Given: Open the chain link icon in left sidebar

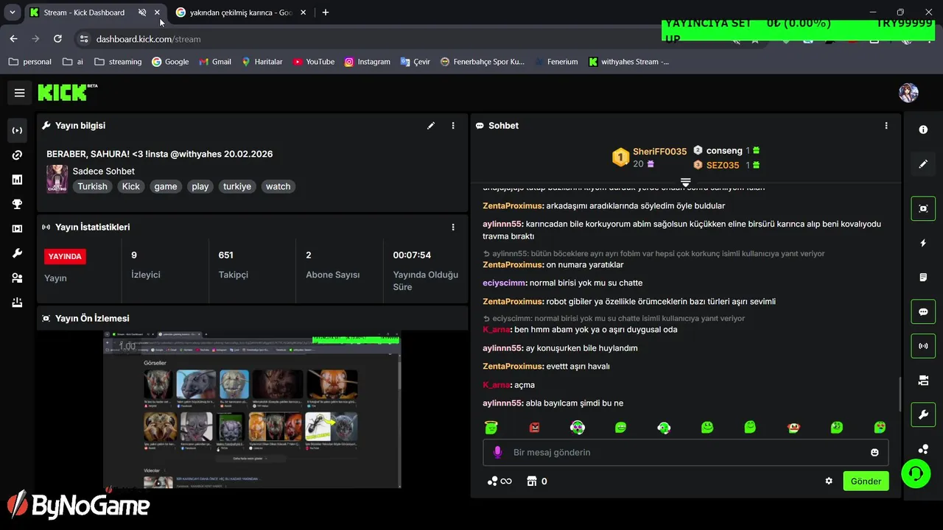Looking at the screenshot, I should (17, 155).
